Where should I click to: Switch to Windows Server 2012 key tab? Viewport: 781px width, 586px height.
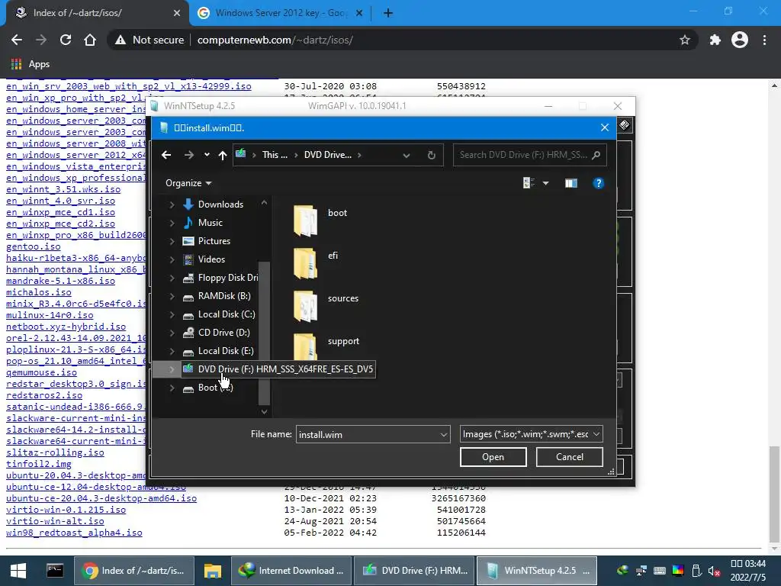[x=281, y=13]
